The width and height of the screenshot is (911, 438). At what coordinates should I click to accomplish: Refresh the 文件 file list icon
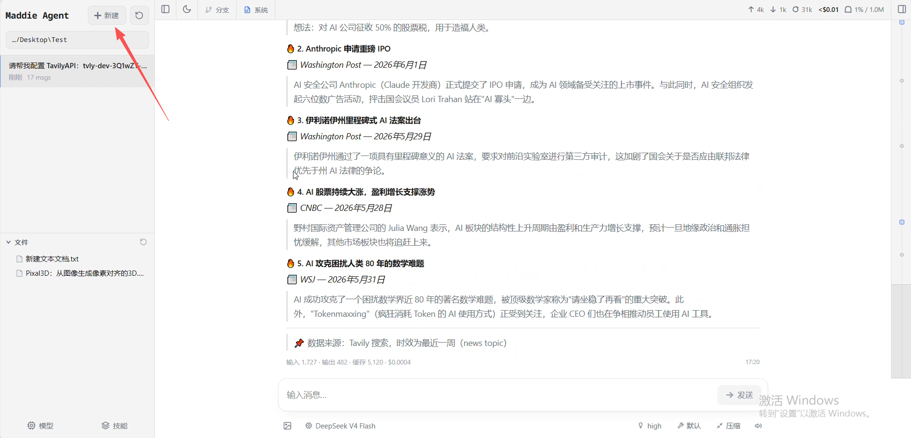coord(143,242)
